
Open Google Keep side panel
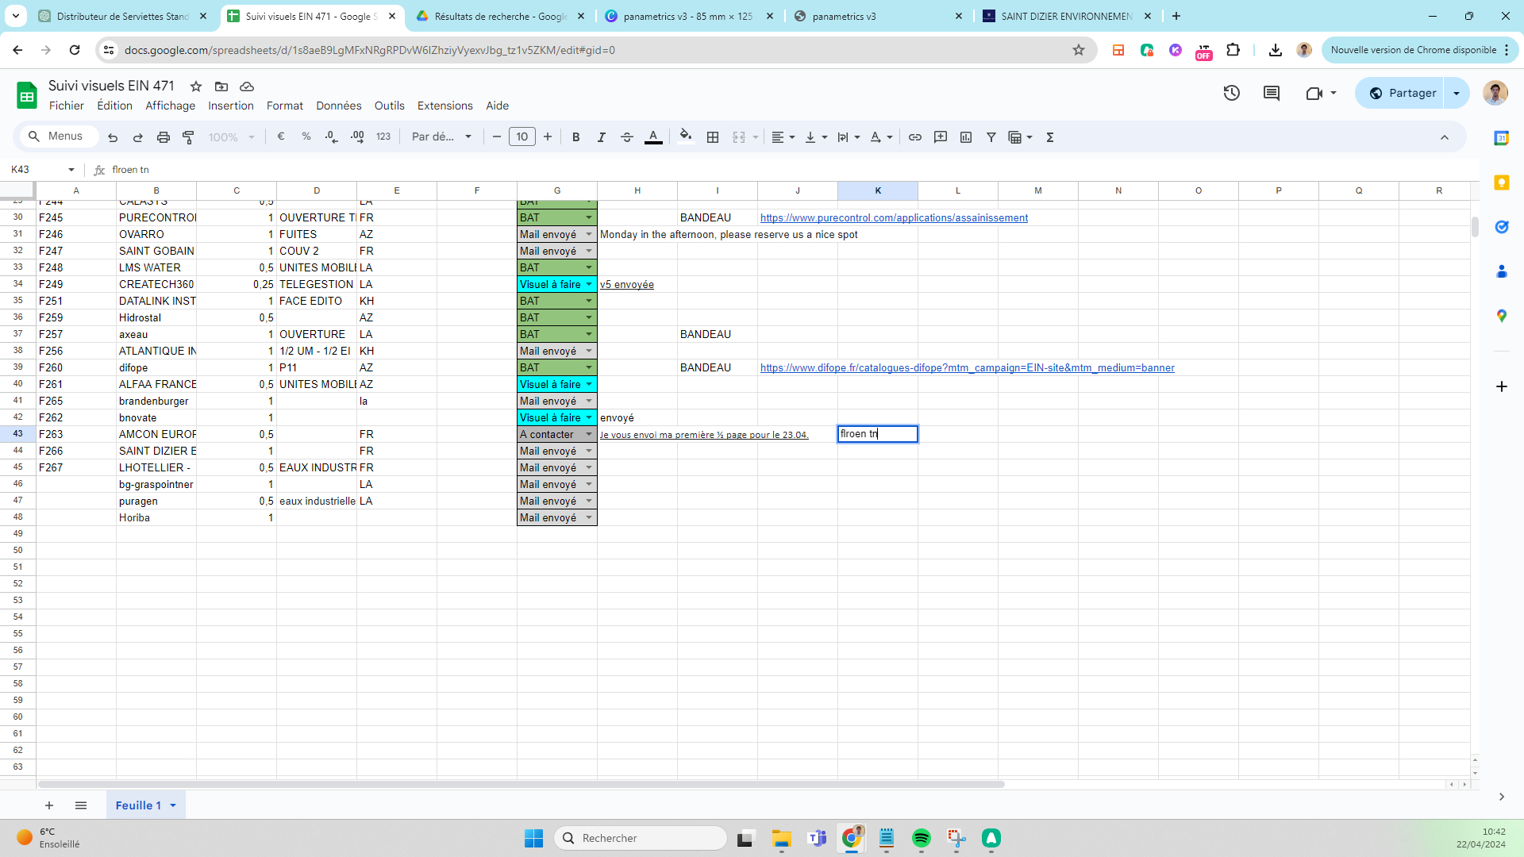coord(1502,183)
